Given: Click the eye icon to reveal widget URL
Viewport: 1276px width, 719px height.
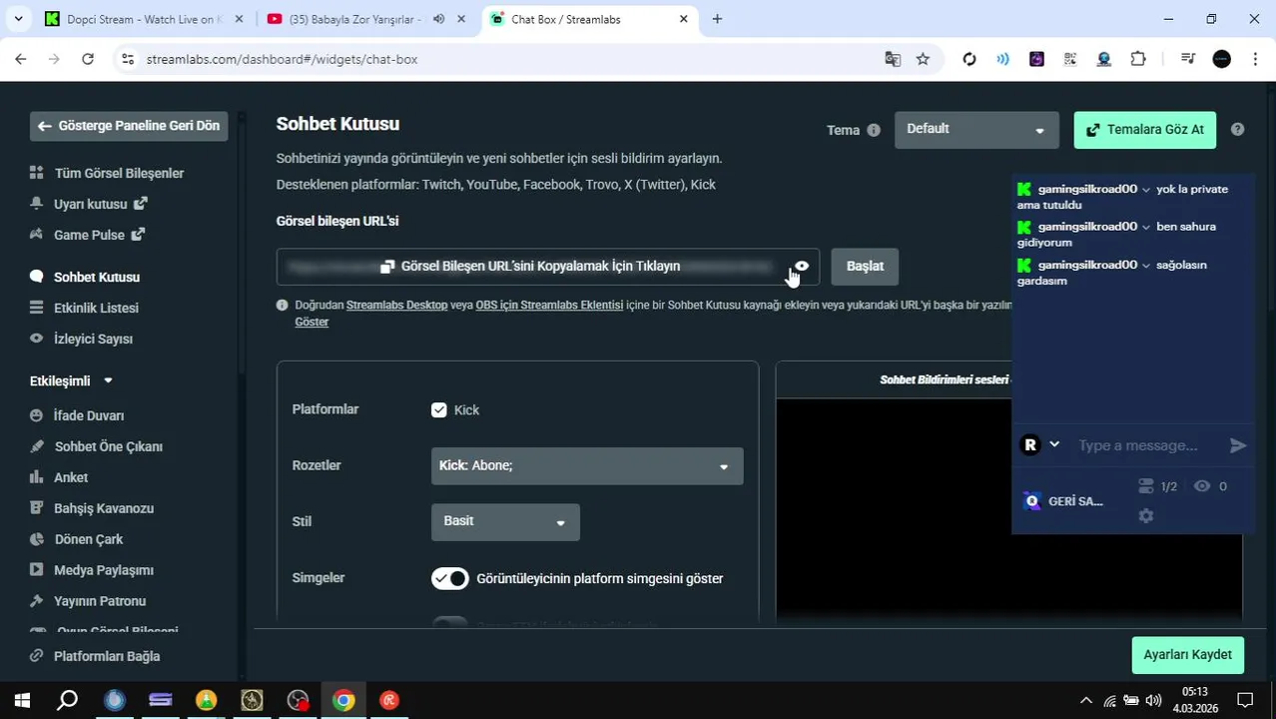Looking at the screenshot, I should click(x=802, y=266).
